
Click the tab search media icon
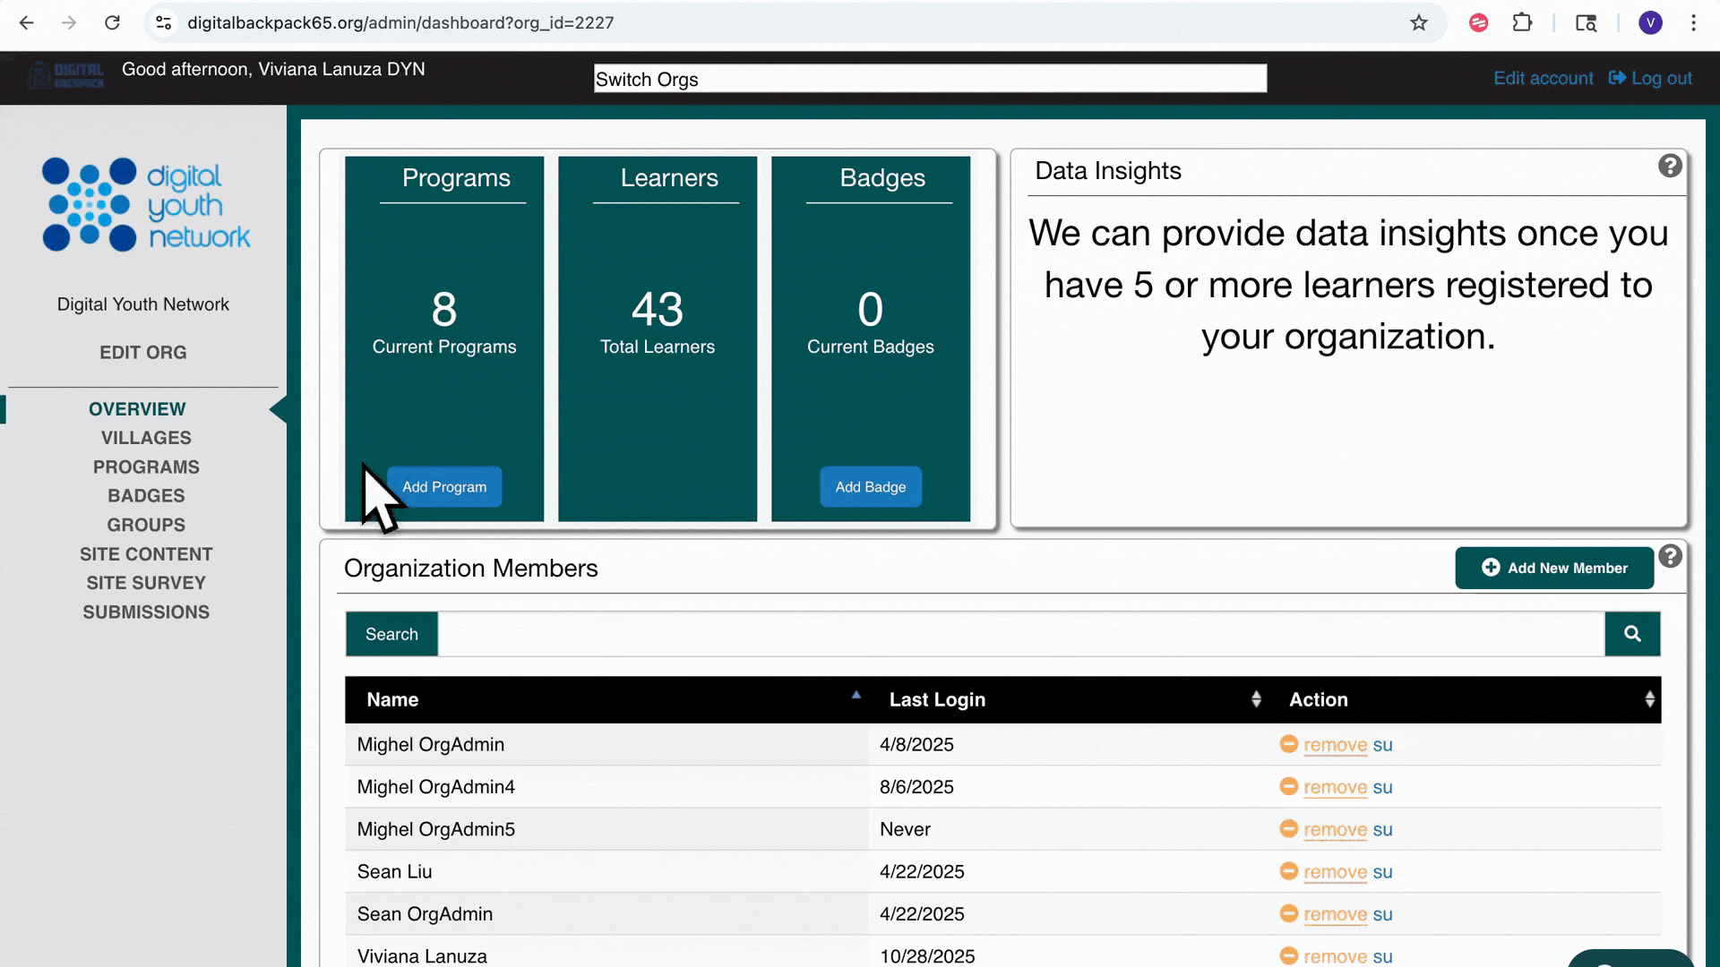click(1587, 22)
